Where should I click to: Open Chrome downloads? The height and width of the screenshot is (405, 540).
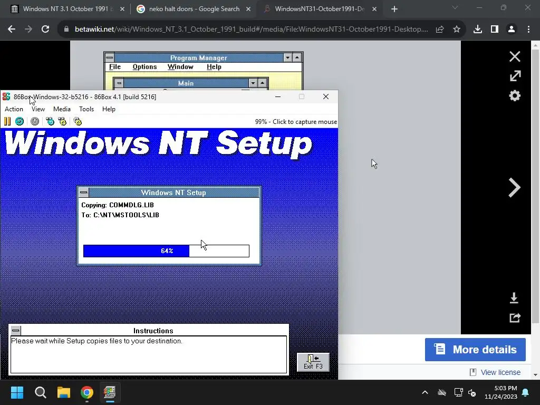click(478, 30)
